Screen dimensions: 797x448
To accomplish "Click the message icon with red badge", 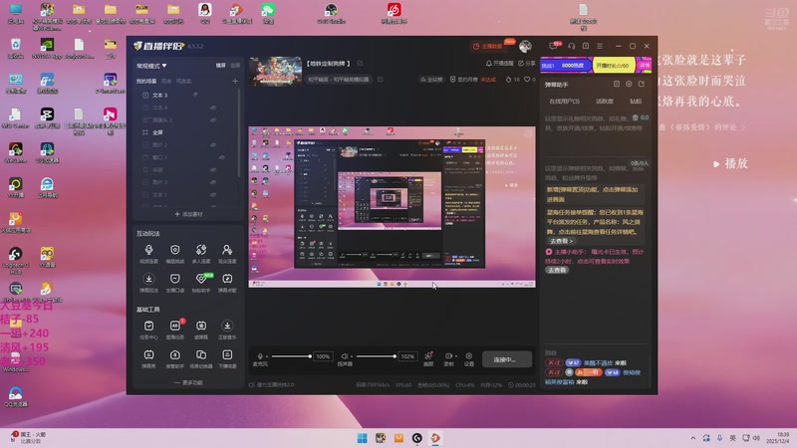I will tap(554, 46).
